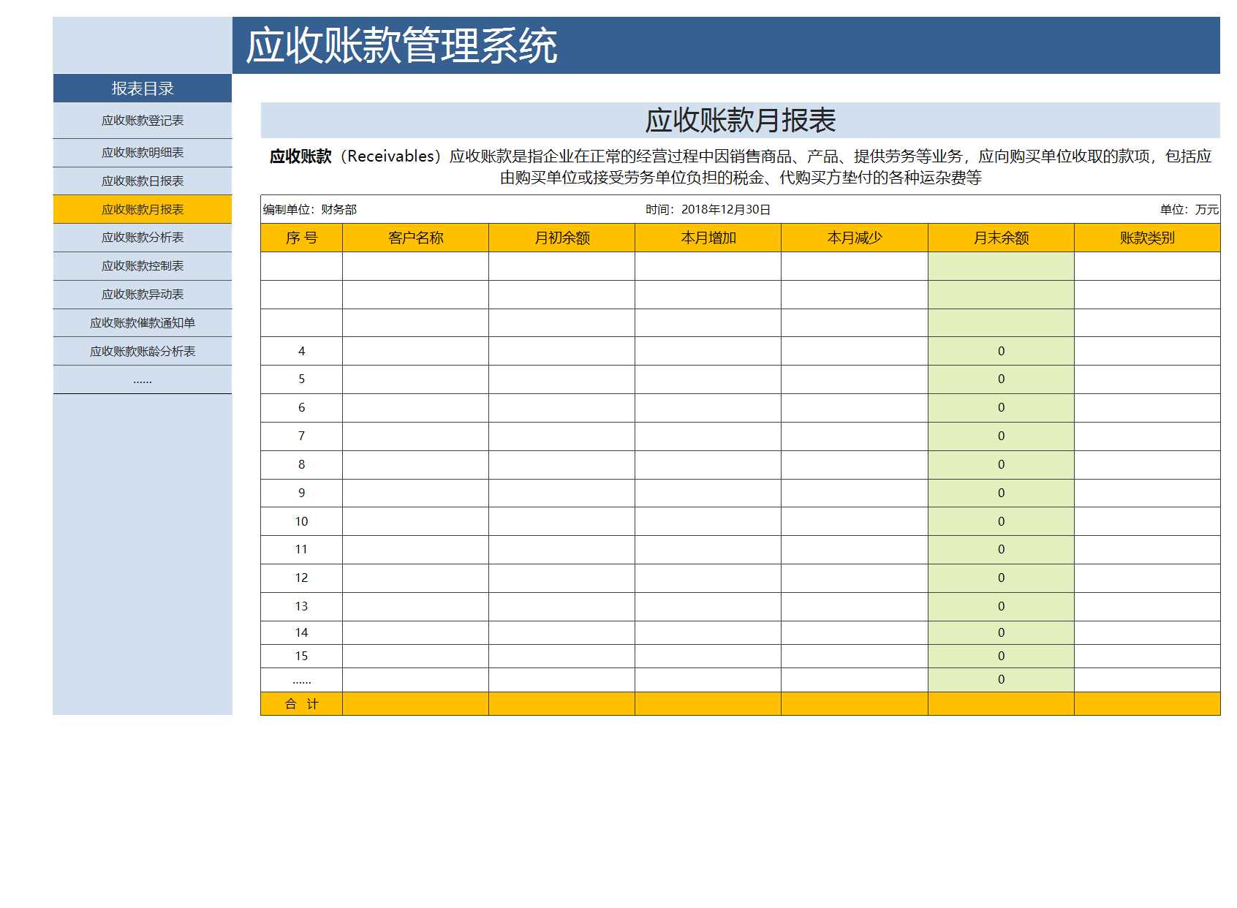The width and height of the screenshot is (1237, 908).
Task: Select the 本月增加 column header
Action: 708,238
